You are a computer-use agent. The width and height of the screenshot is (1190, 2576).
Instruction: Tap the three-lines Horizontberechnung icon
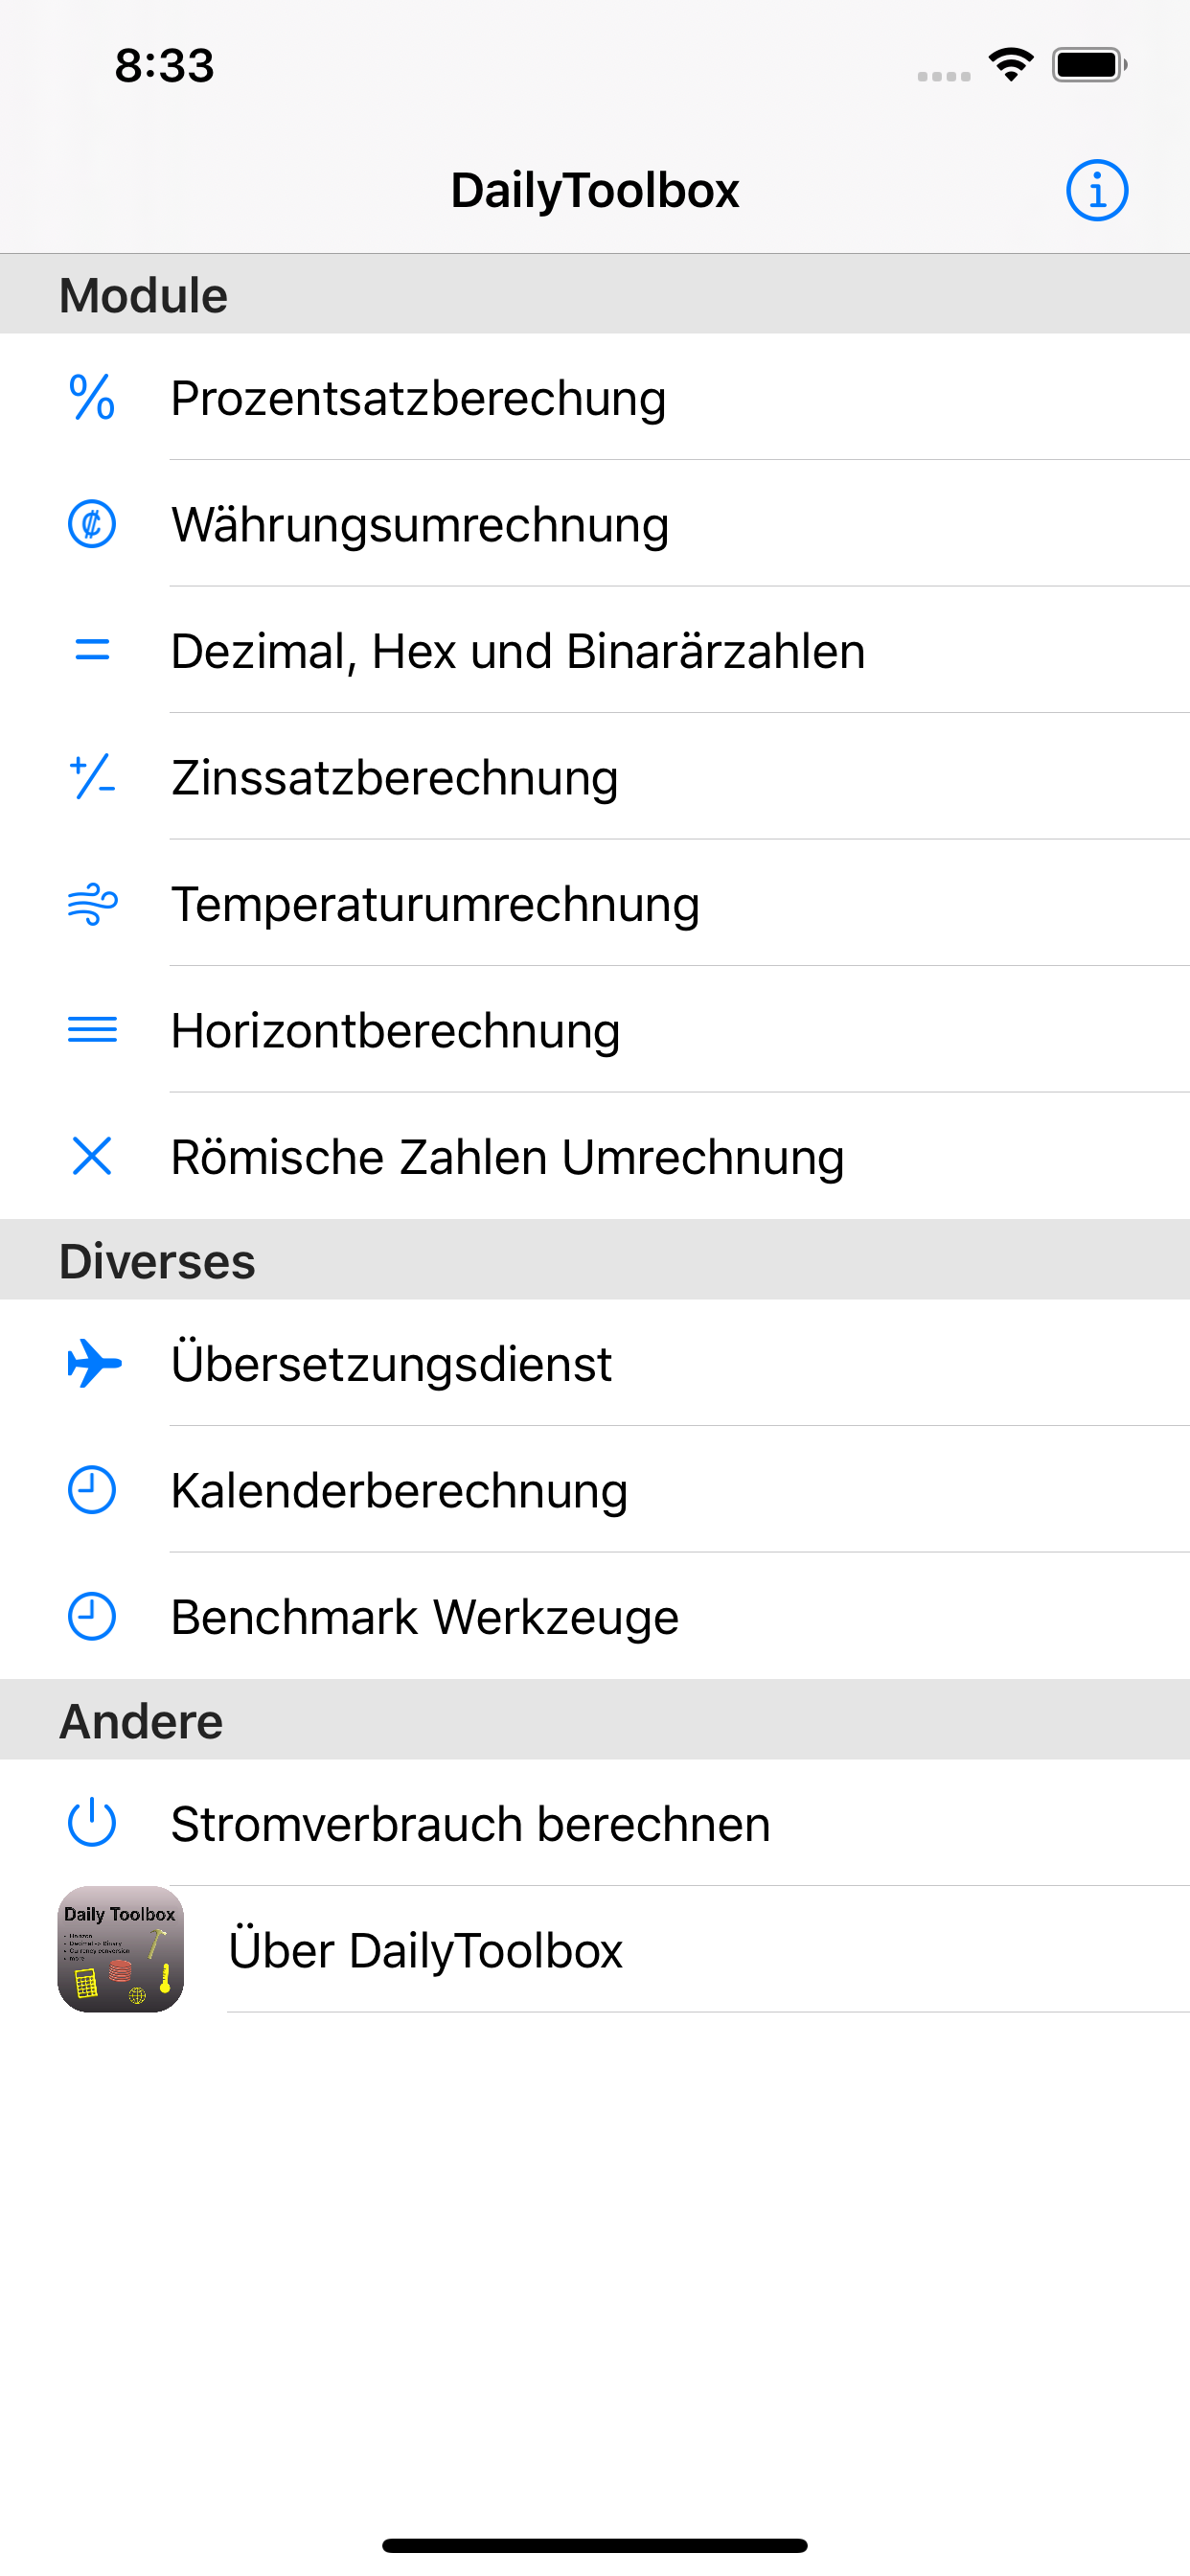pos(92,1030)
